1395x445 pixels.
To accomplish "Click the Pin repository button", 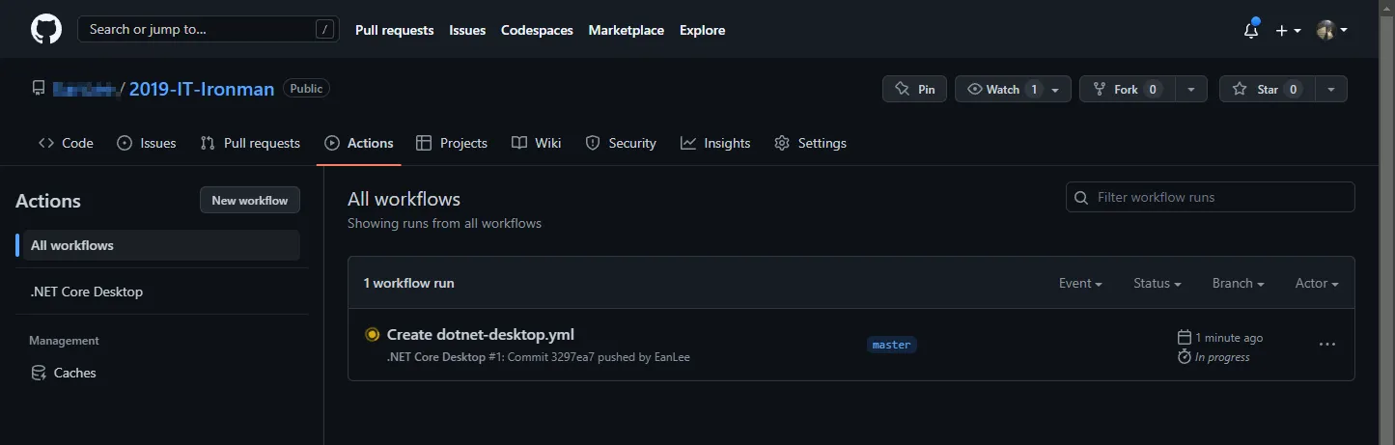I will pyautogui.click(x=914, y=89).
